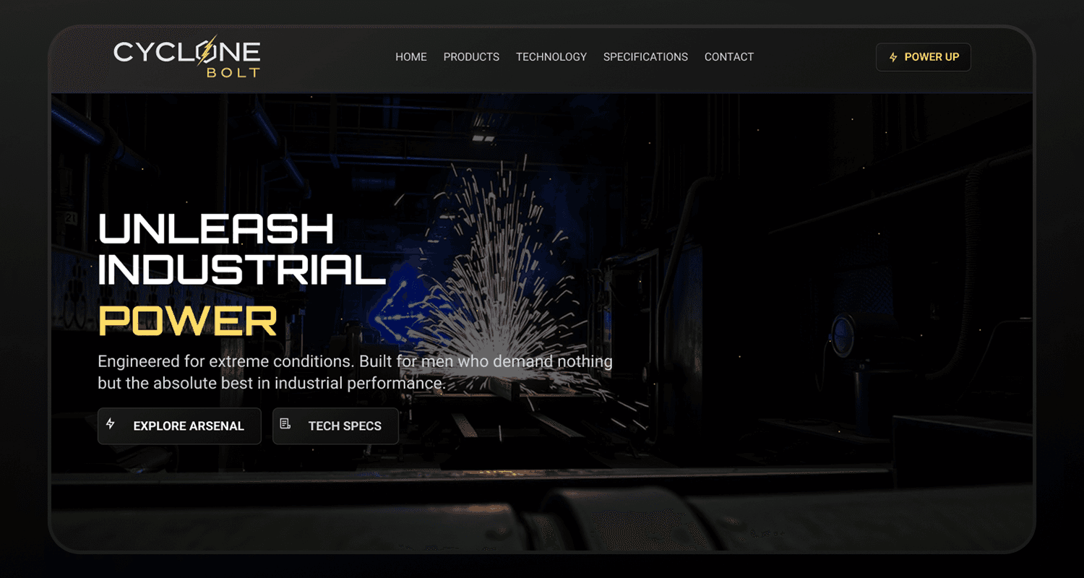The width and height of the screenshot is (1084, 578).
Task: Click the top navigation bar region
Action: tap(571, 56)
